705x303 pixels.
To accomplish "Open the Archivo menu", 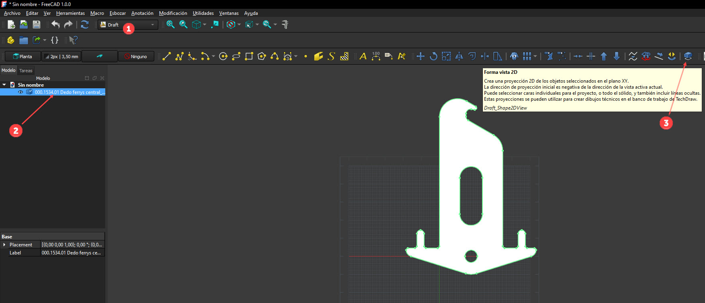I will [x=12, y=13].
